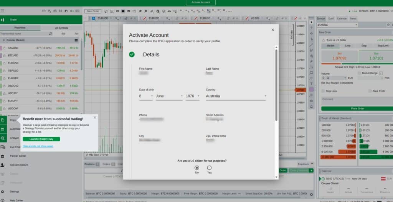Click the camera snapshot tool icon
This screenshot has width=393, height=202.
coord(311,101)
